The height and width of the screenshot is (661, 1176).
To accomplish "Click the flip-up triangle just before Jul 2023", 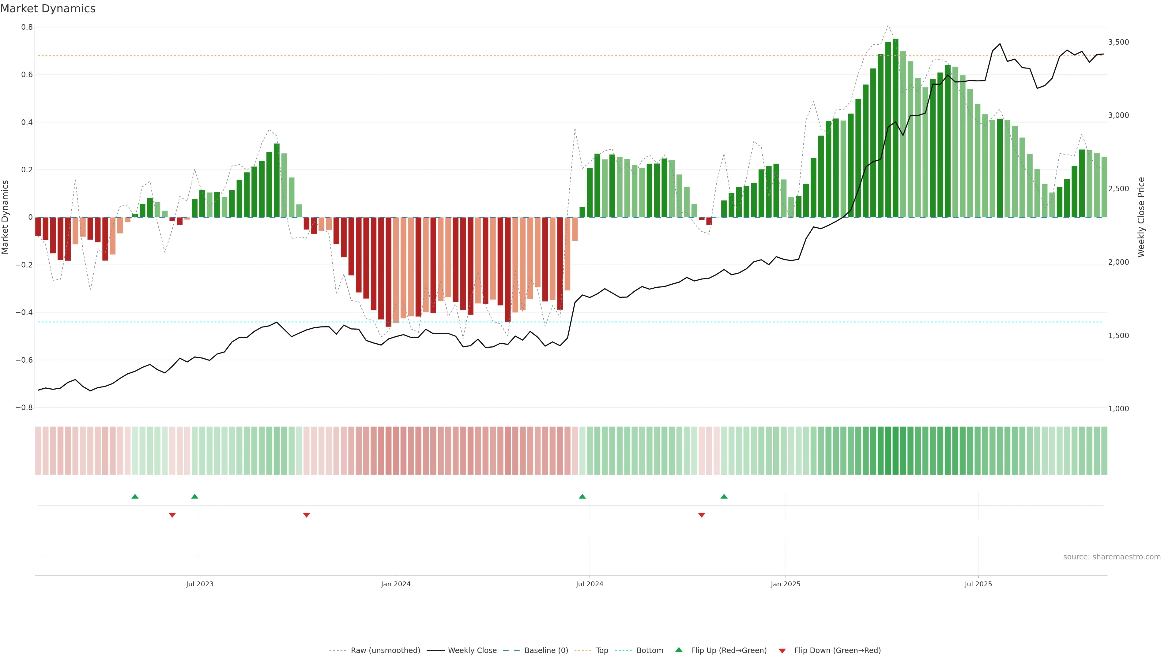I will point(194,496).
